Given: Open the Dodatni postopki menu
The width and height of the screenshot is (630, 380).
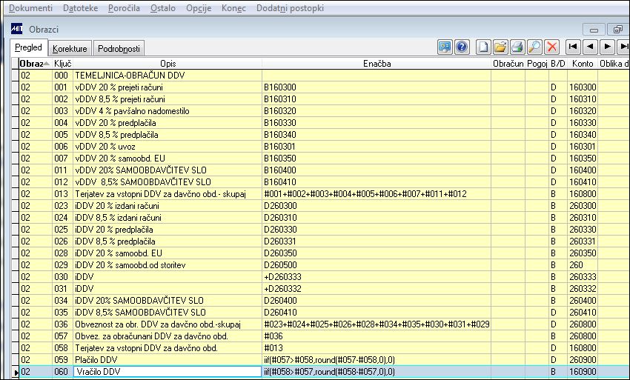Looking at the screenshot, I should pos(290,8).
